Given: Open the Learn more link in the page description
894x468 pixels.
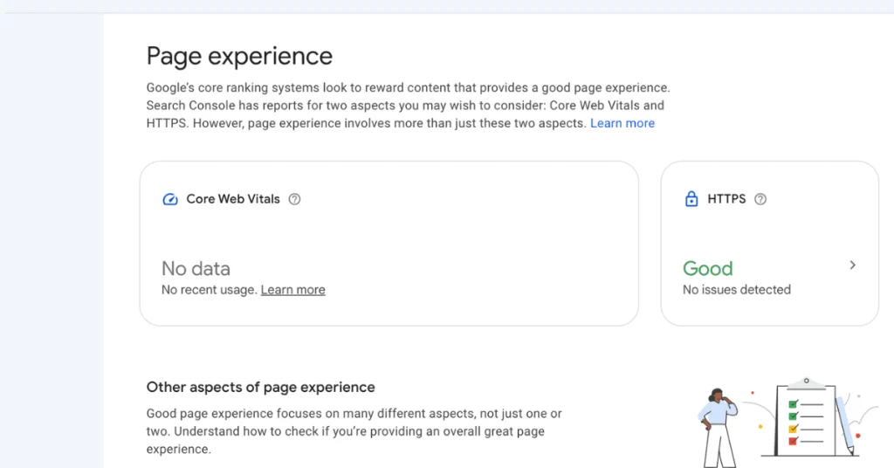Looking at the screenshot, I should (622, 123).
